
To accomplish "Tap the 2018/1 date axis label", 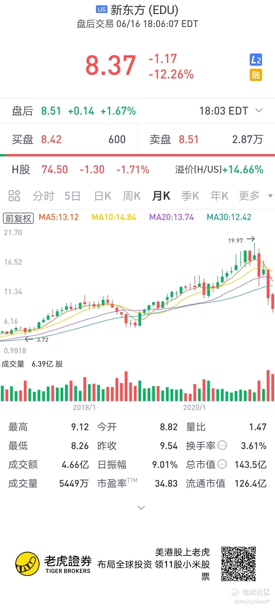I will (84, 408).
